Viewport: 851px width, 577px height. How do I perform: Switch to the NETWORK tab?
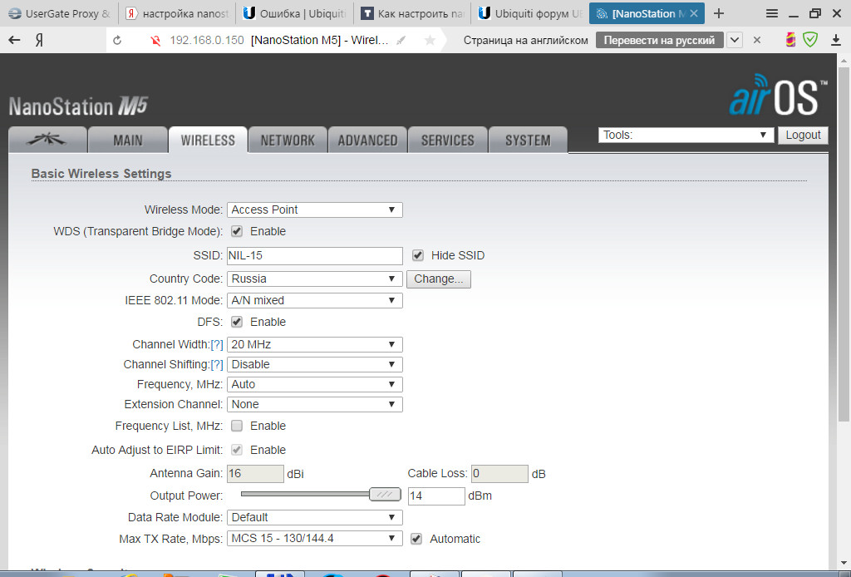(x=288, y=140)
